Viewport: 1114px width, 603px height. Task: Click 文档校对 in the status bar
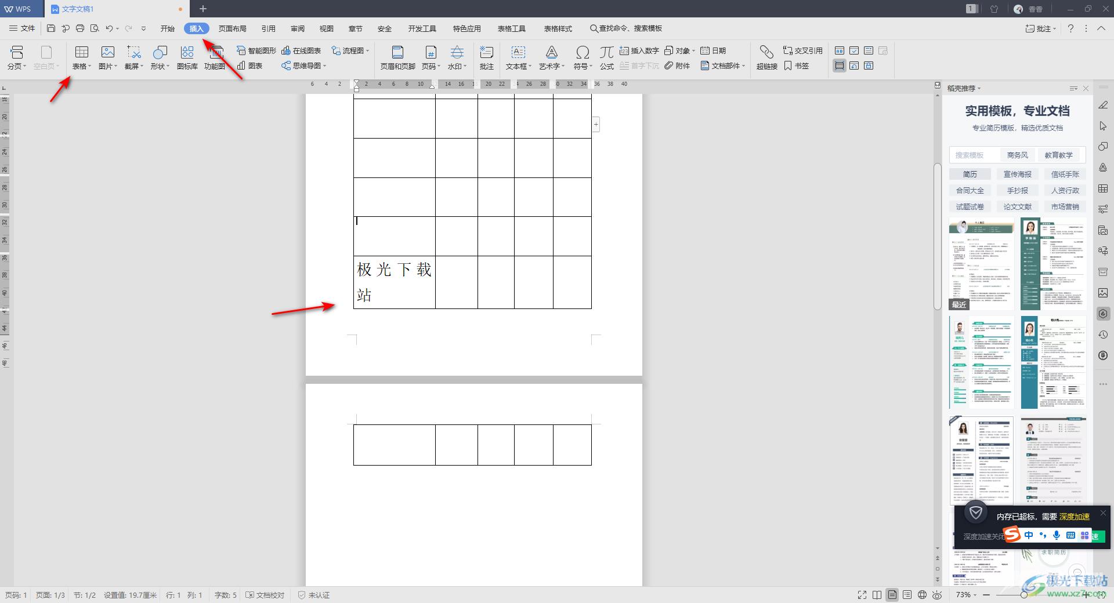[x=265, y=595]
